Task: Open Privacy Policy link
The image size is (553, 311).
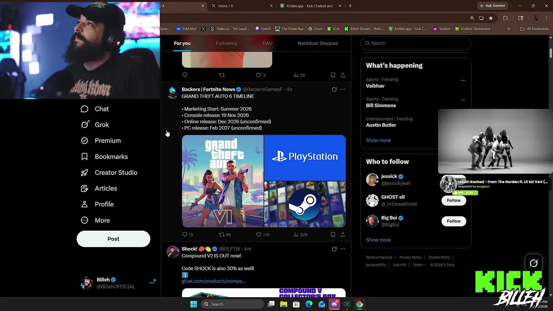Action: (x=410, y=257)
